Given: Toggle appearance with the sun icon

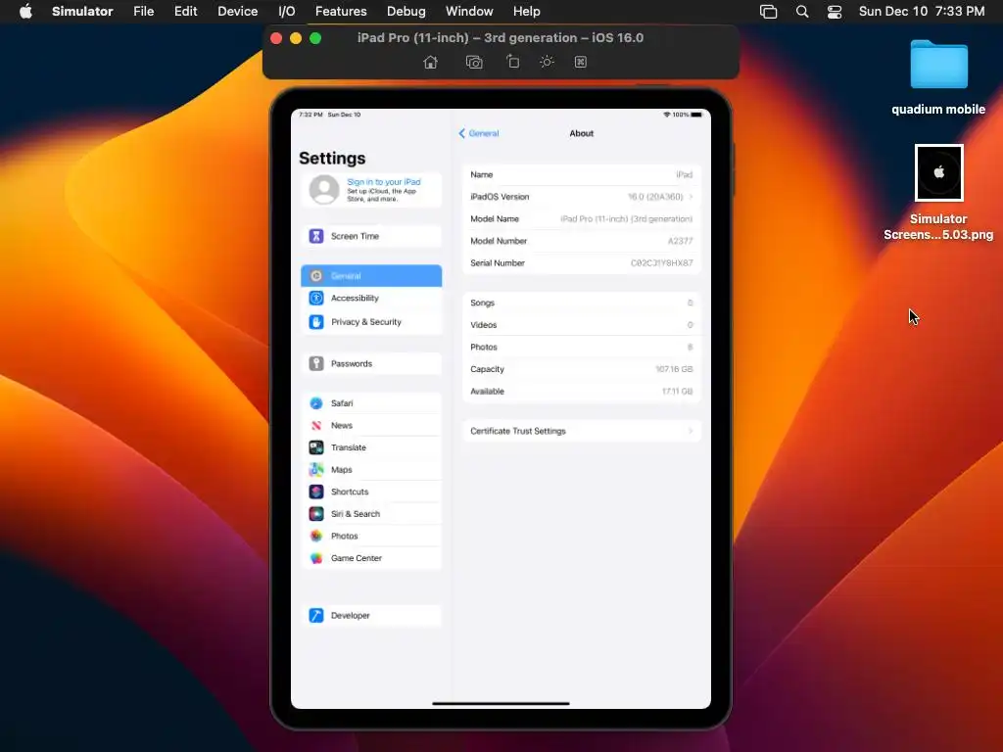Looking at the screenshot, I should pyautogui.click(x=547, y=62).
